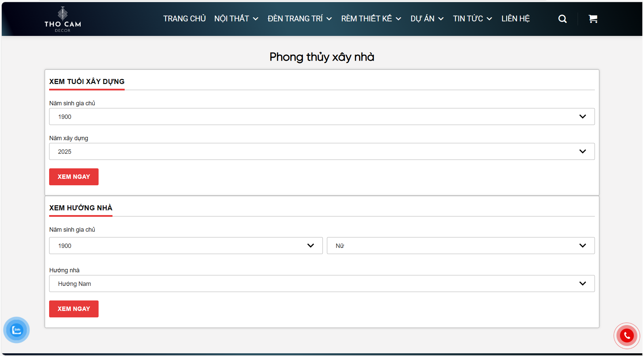Expand the Rèm Thiết Kế menu

click(371, 19)
